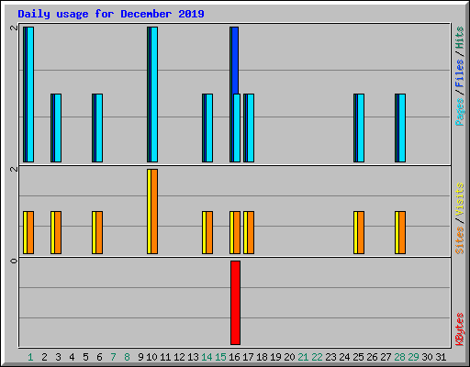The image size is (470, 367).
Task: Click day label '20' on the x-axis
Action: tap(289, 357)
